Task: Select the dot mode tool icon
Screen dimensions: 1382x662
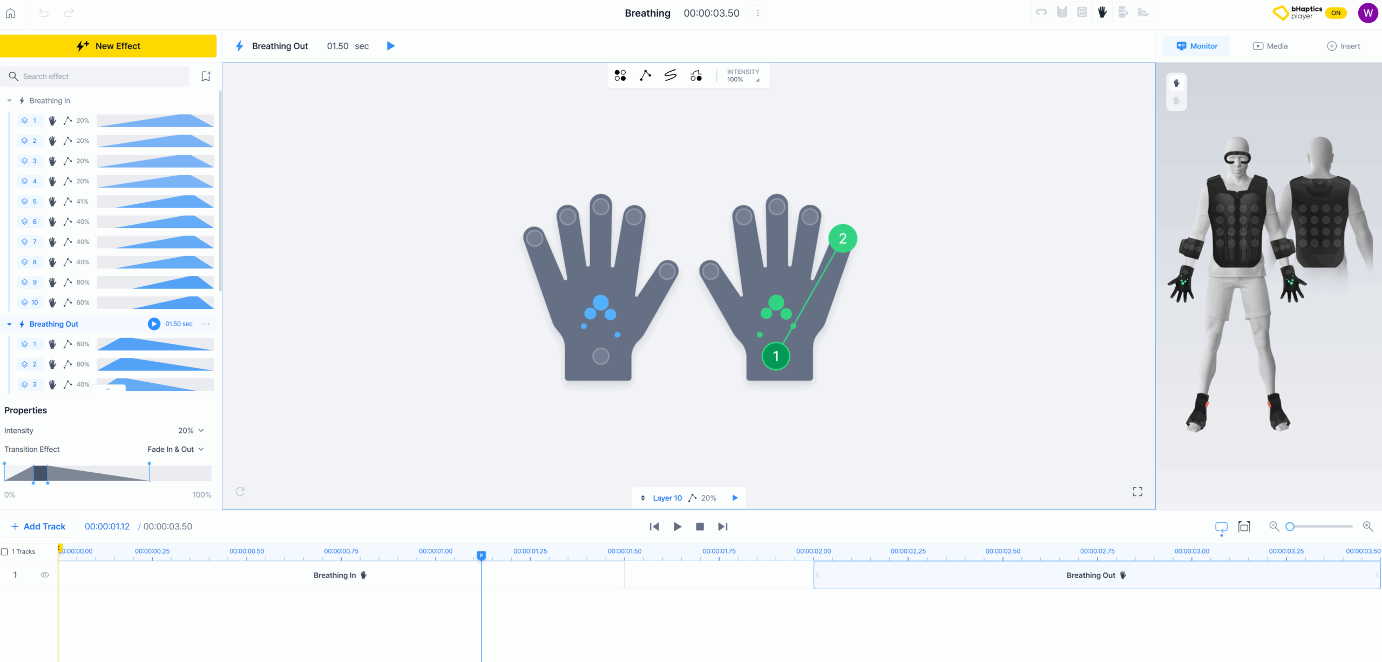Action: [620, 75]
